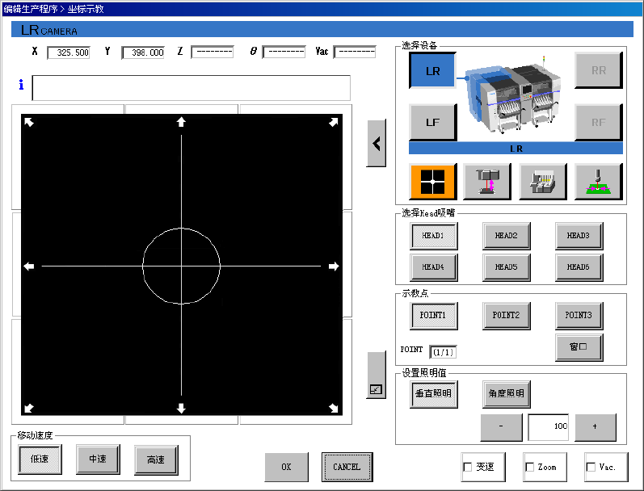Screen dimensions: 644x491
Task: Click the camera view crosshair center
Action: coord(181,266)
